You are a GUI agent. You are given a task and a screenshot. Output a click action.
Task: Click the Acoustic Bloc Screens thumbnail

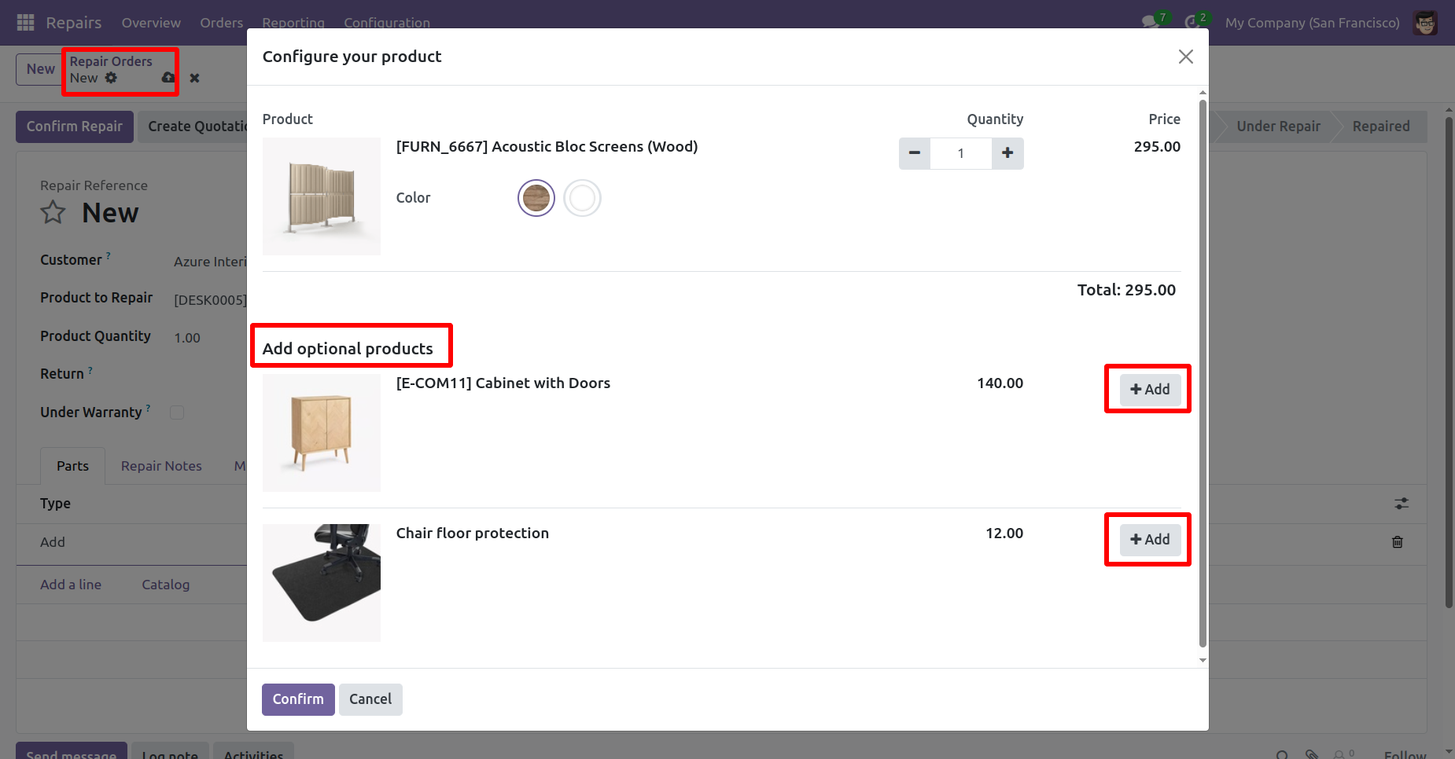pos(322,196)
